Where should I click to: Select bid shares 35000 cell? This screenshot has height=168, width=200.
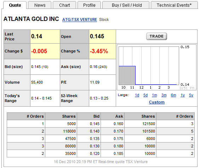(x=61, y=153)
